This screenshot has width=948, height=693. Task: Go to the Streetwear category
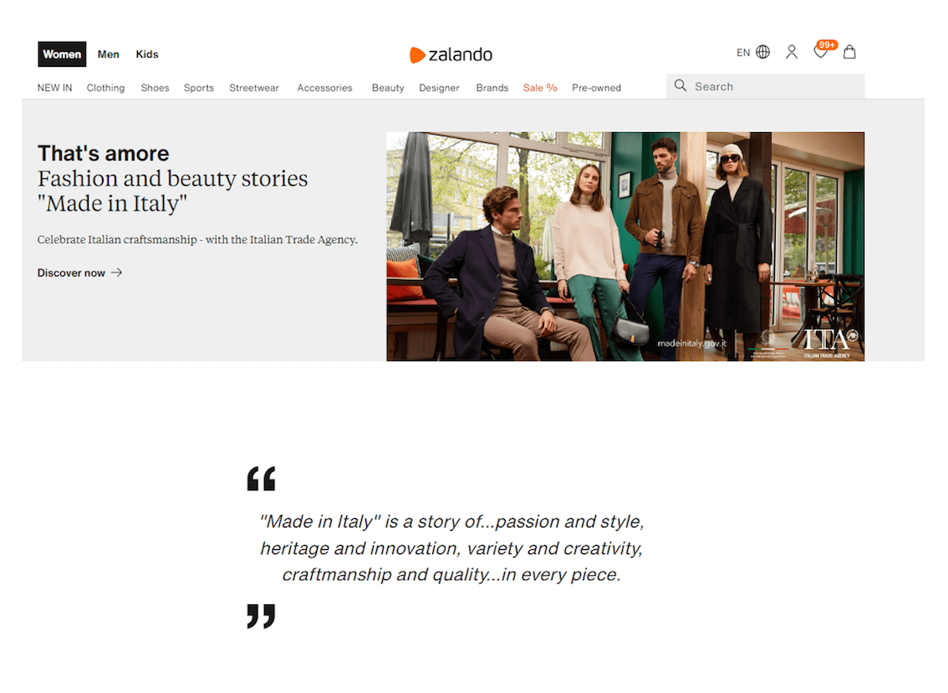pos(254,88)
